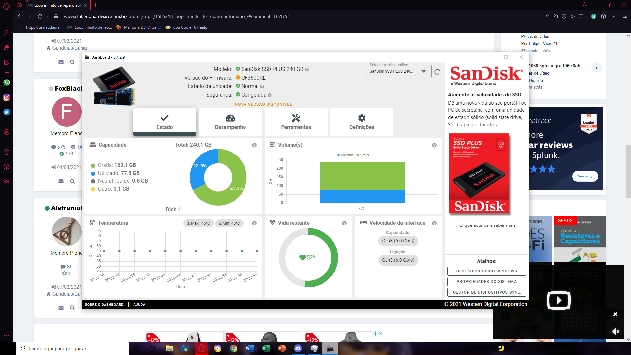This screenshot has width=631, height=355.
Task: Open Chrome from the taskbar
Action: (x=234, y=348)
